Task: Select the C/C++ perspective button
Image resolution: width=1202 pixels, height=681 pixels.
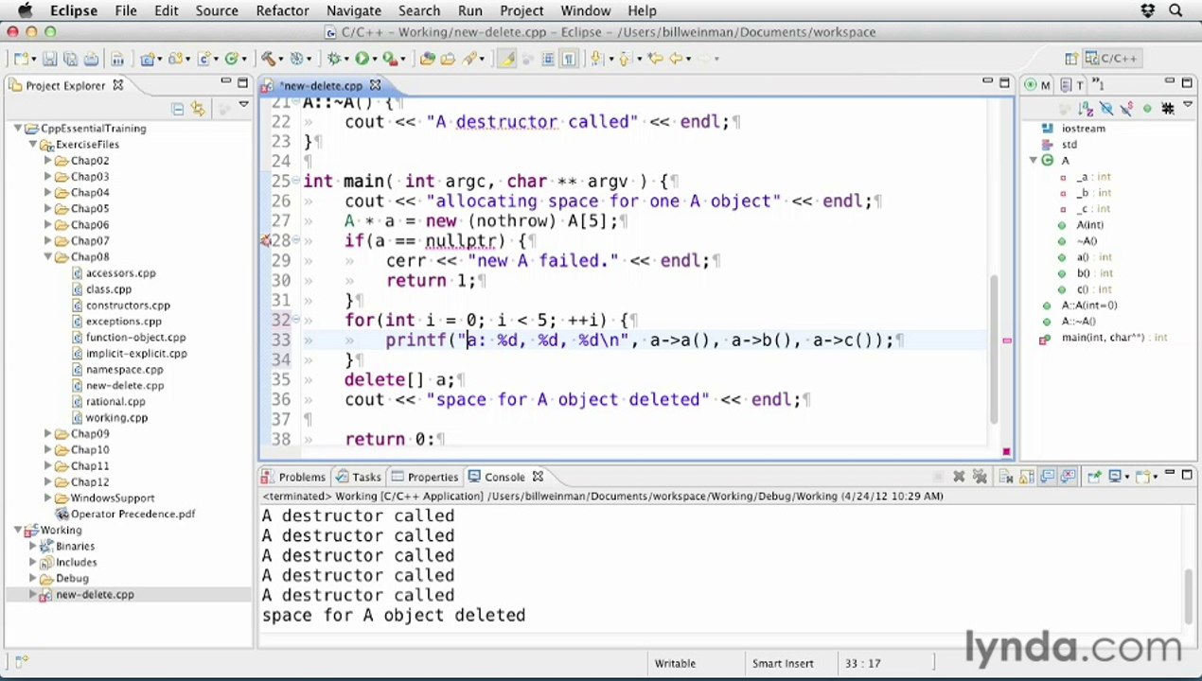Action: (x=1111, y=59)
